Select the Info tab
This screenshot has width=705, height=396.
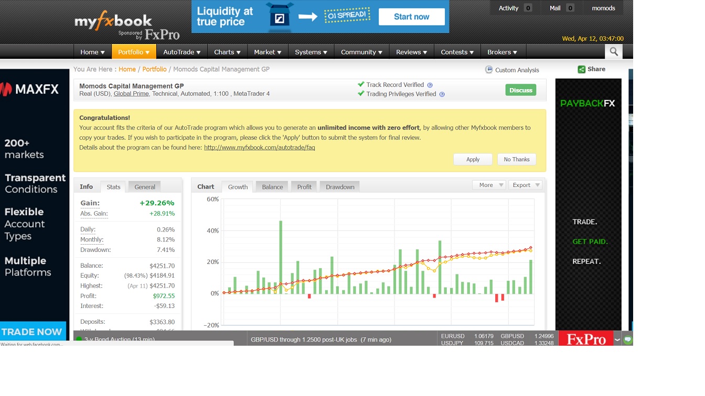(x=86, y=186)
